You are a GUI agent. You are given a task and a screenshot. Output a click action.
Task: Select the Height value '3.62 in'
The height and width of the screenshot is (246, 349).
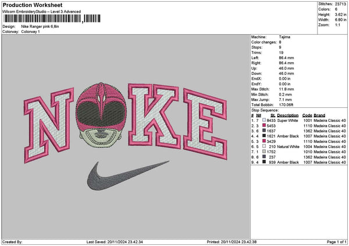340,15
